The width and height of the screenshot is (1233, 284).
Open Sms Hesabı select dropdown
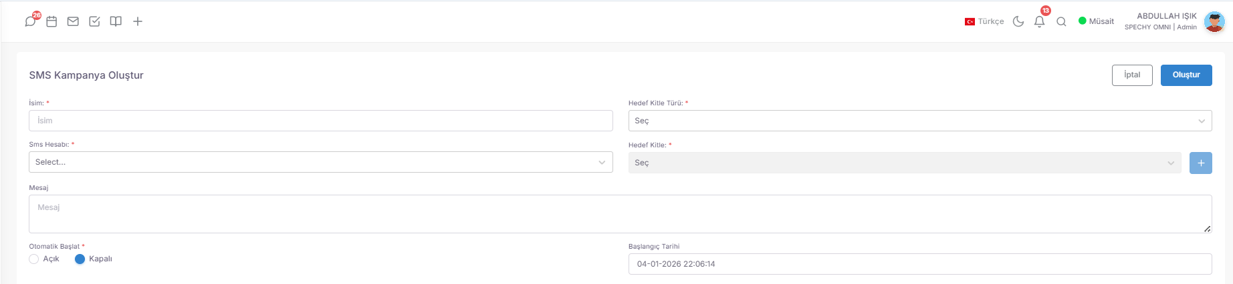321,162
